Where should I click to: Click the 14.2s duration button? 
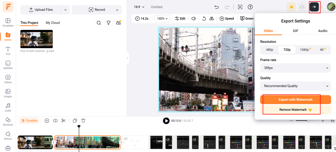(142, 19)
